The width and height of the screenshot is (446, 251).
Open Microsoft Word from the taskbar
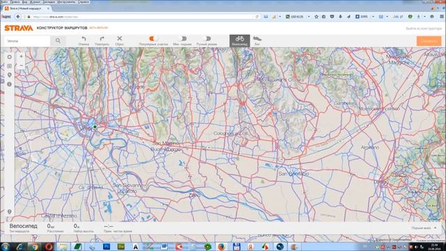click(164, 246)
